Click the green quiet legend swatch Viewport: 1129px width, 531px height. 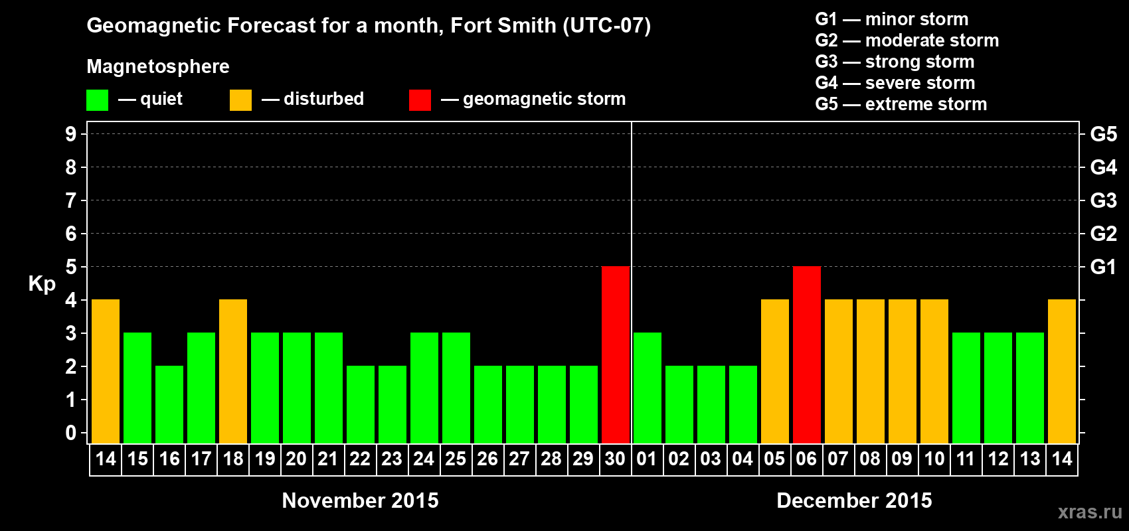tap(97, 100)
